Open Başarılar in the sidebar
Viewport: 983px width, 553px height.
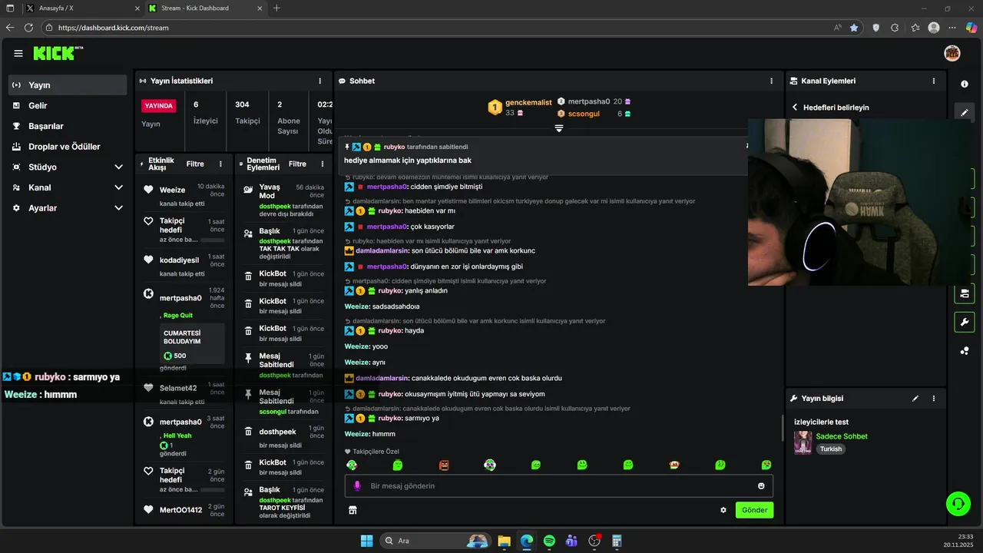click(x=68, y=126)
